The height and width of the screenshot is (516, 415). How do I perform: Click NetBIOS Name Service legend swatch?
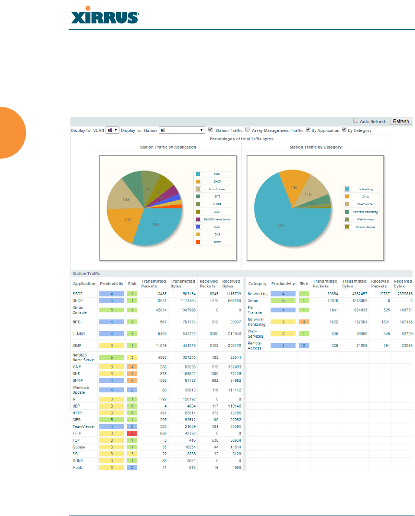tap(198, 219)
